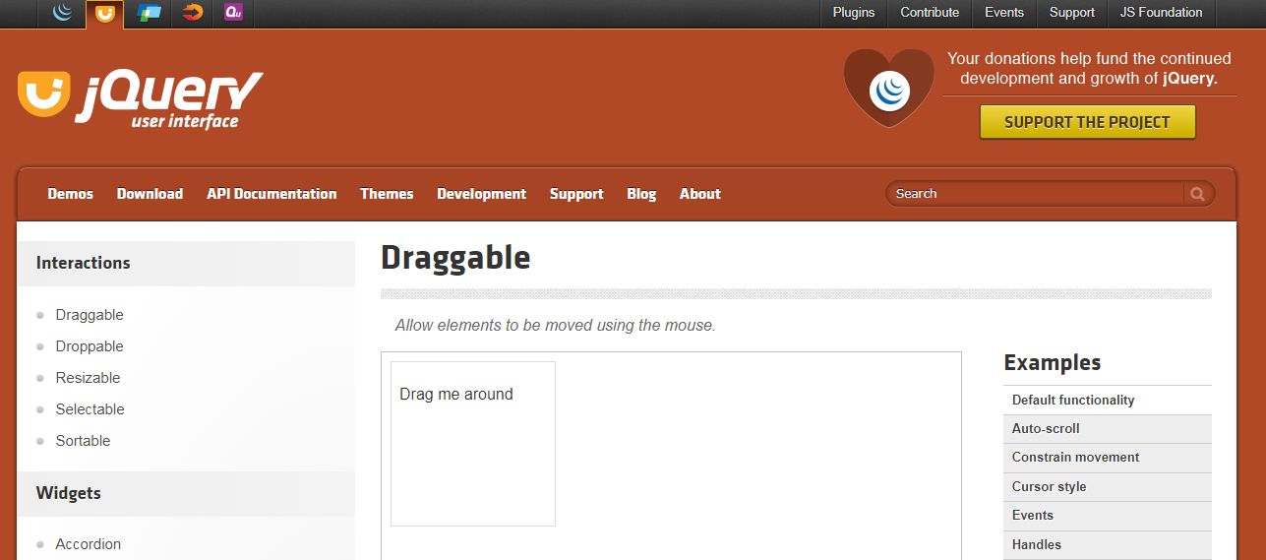Open the Demos menu item
Image resolution: width=1266 pixels, height=560 pixels.
[71, 194]
